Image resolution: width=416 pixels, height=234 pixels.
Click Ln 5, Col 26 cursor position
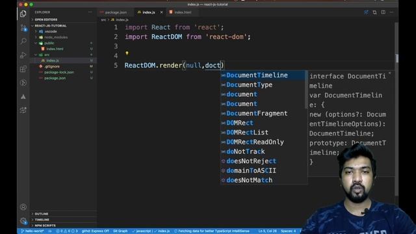[267, 231]
